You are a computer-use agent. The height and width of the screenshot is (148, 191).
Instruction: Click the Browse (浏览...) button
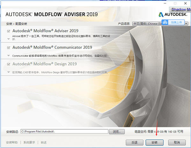117,132
